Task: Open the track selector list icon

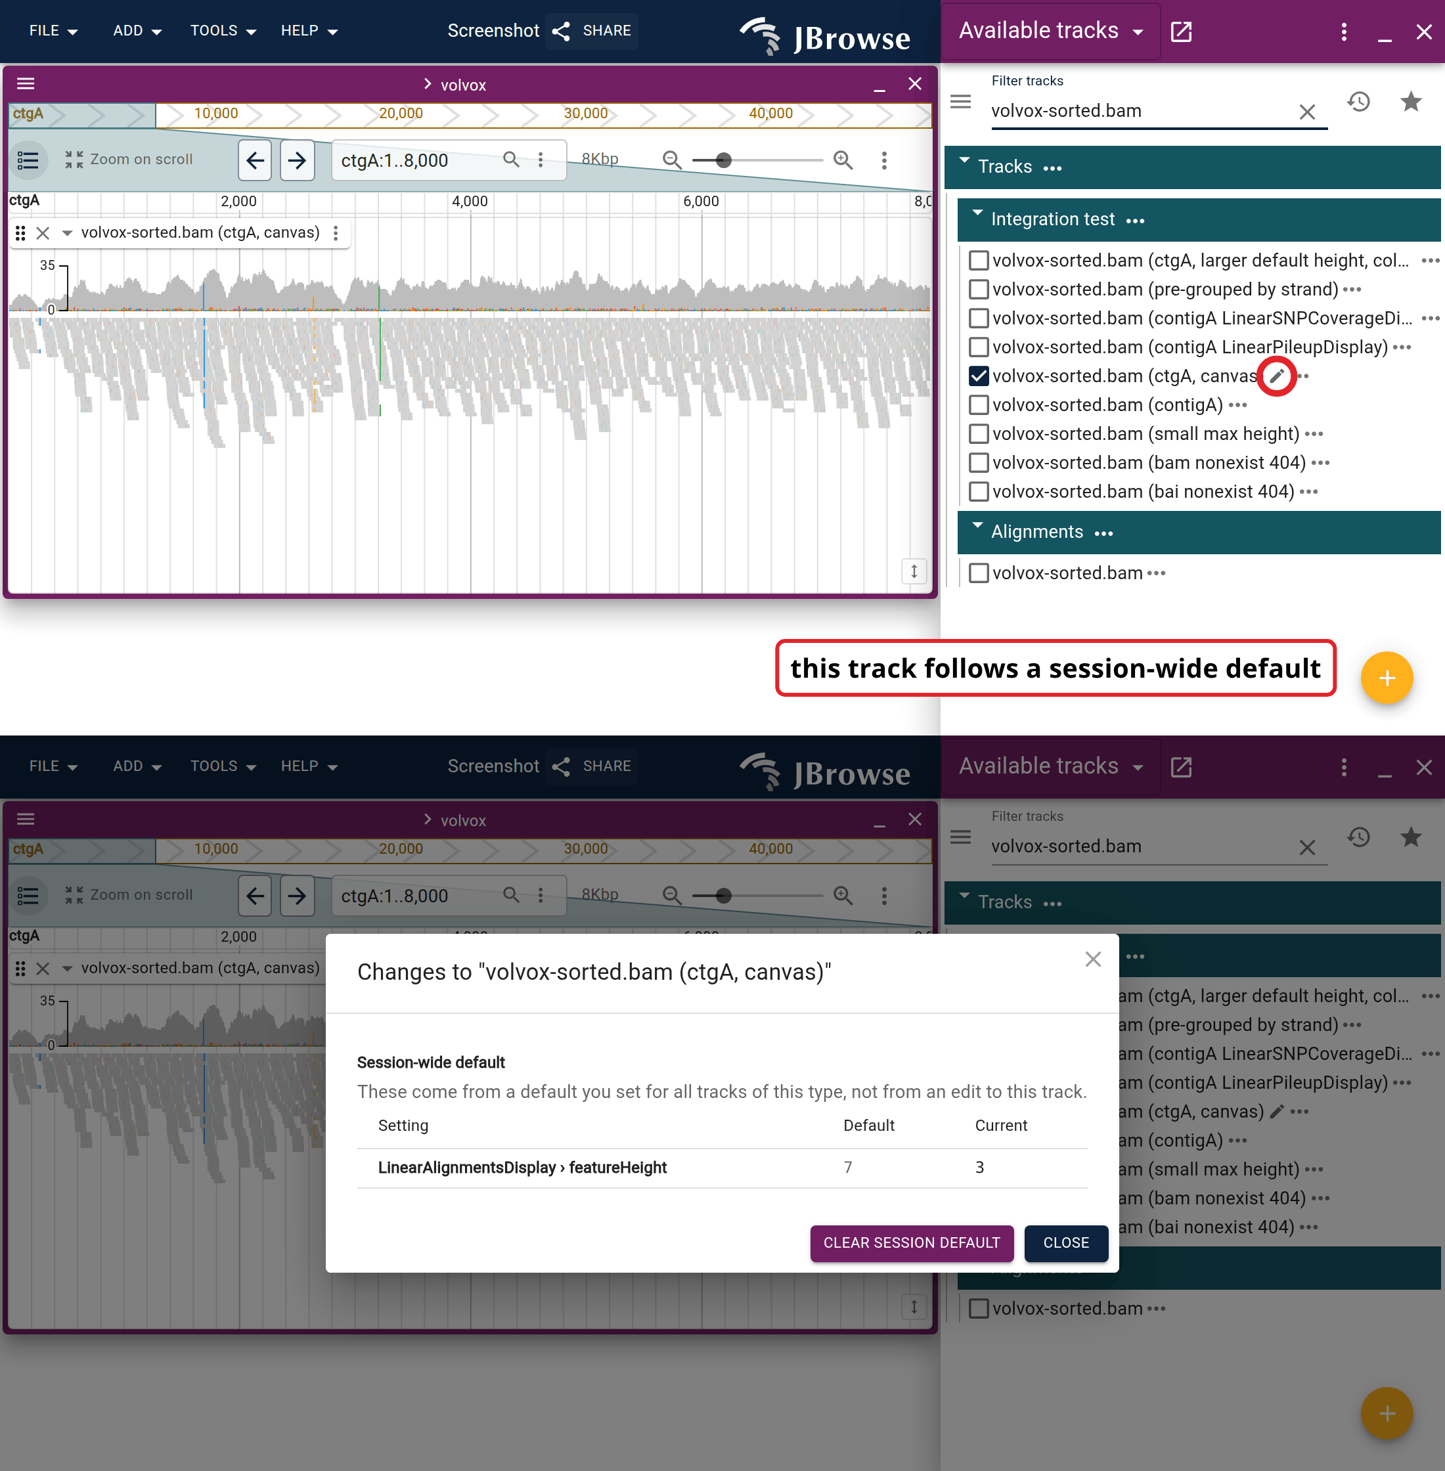Action: pyautogui.click(x=28, y=160)
